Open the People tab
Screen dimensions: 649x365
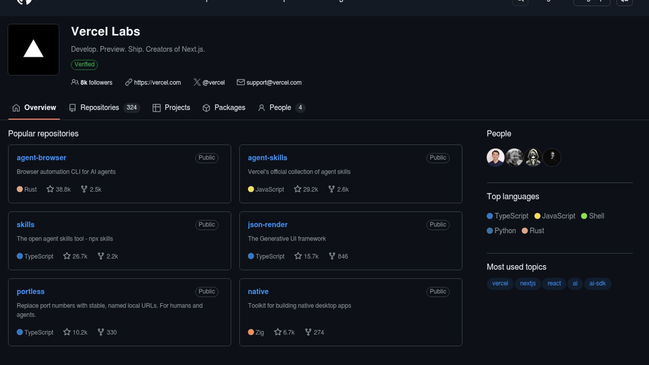(x=281, y=107)
